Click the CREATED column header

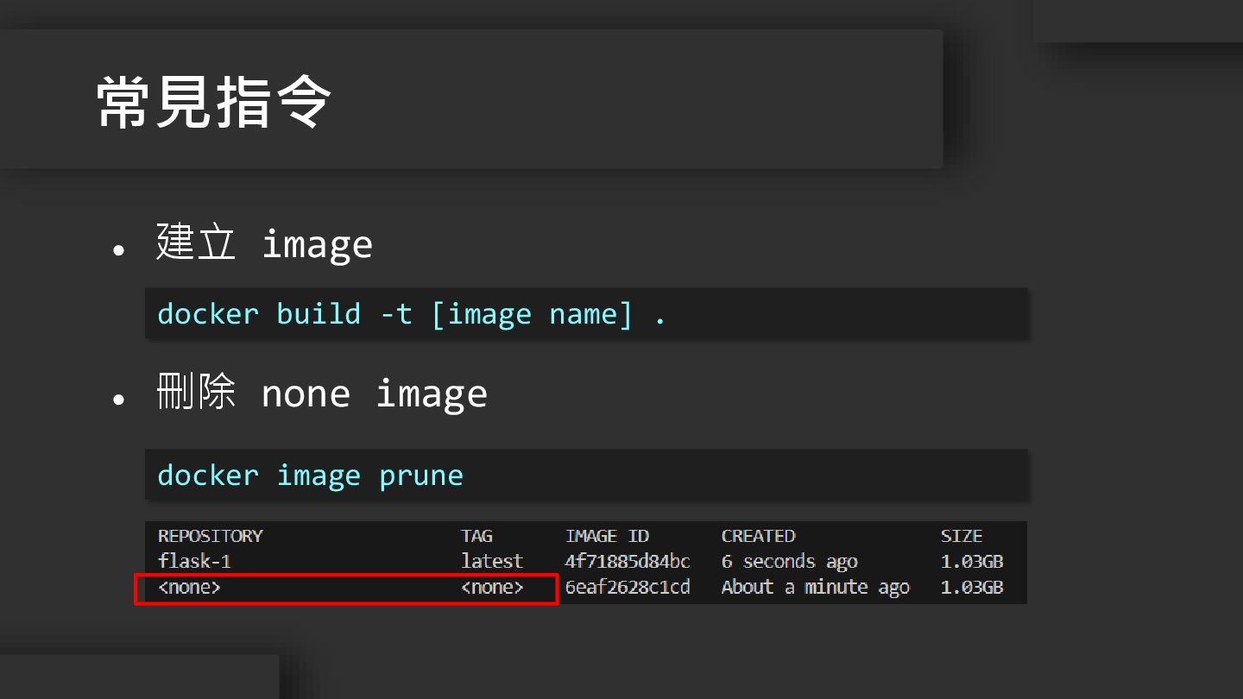(x=758, y=536)
